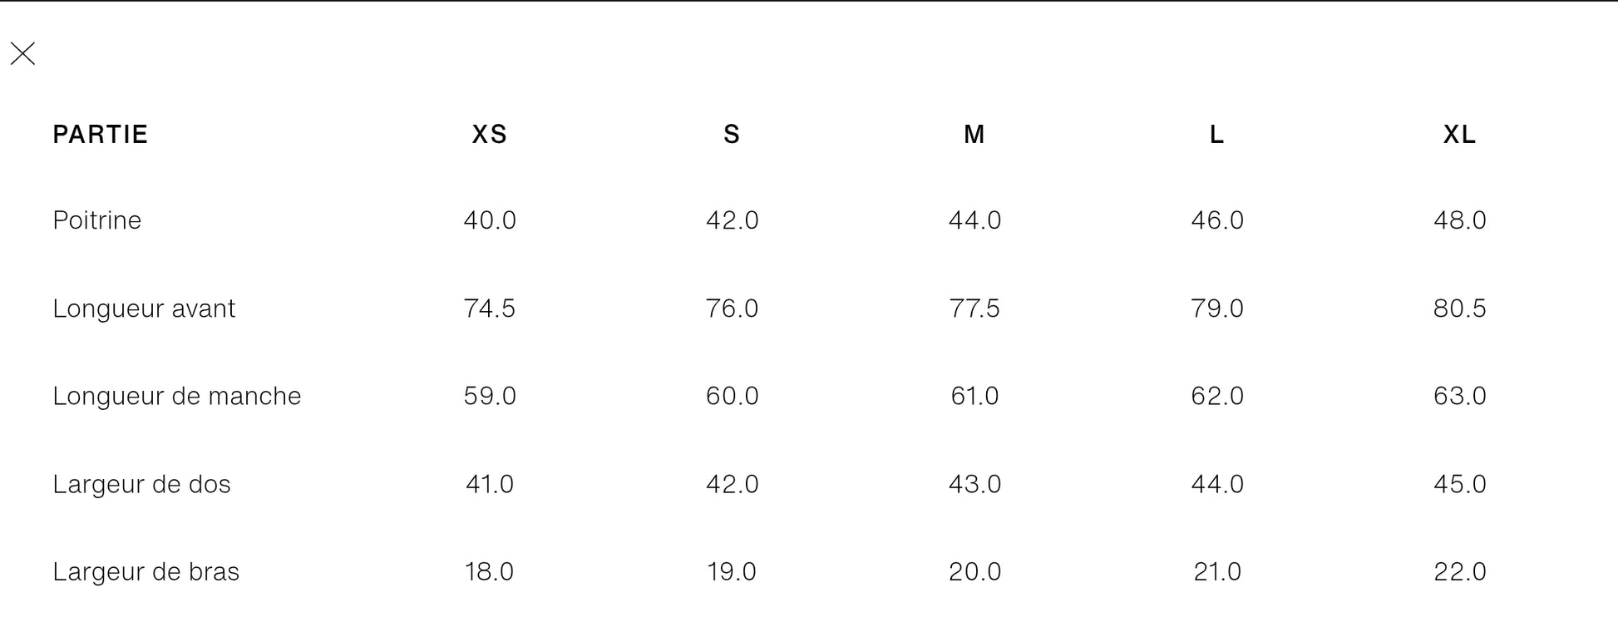Select the XL size column header
The width and height of the screenshot is (1618, 632).
[x=1460, y=135]
